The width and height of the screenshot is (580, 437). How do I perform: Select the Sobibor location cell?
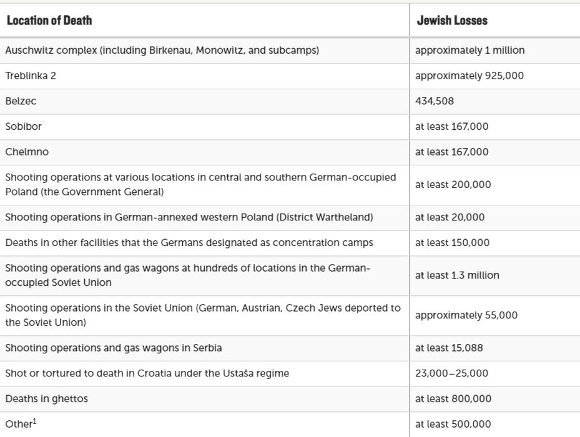coord(23,126)
